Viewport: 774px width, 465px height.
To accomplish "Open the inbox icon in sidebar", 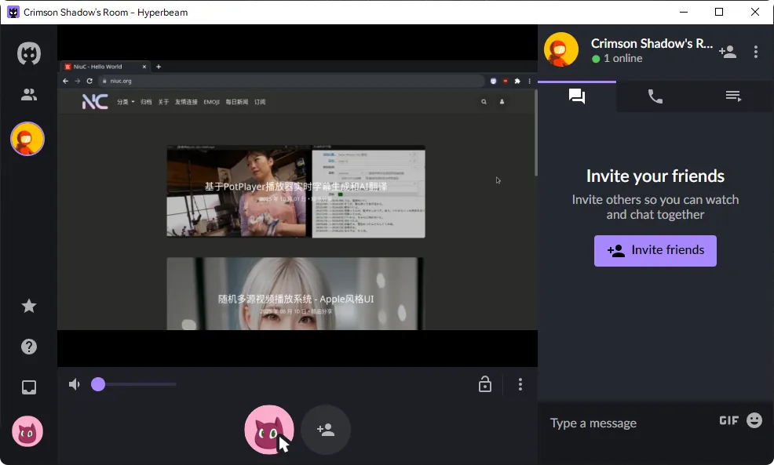I will point(29,387).
